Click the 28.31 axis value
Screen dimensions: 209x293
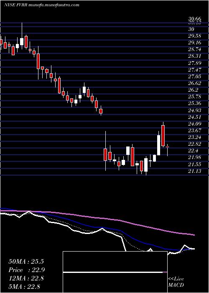point(195,56)
